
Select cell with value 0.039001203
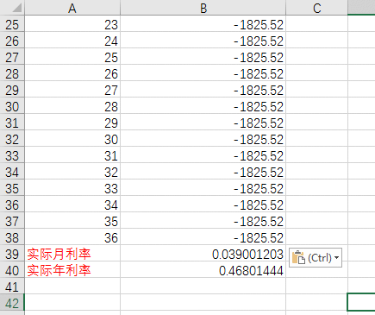[203, 254]
